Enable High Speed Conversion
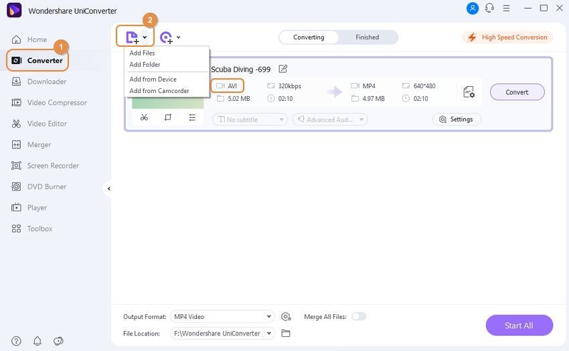 click(x=507, y=37)
